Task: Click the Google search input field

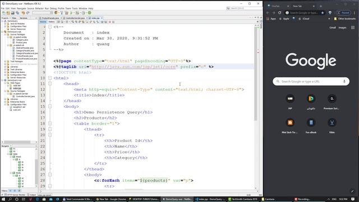Action: tap(311, 81)
